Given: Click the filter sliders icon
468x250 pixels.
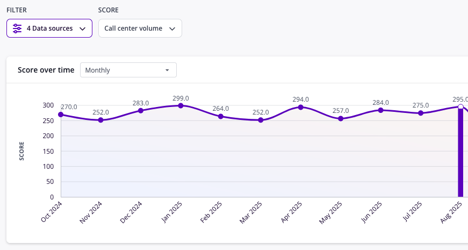Looking at the screenshot, I should [x=17, y=28].
